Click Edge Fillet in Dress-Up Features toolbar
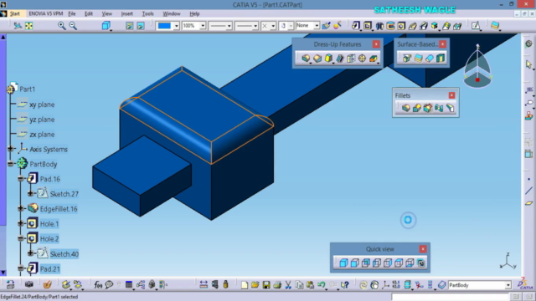This screenshot has width=536, height=301. click(306, 59)
